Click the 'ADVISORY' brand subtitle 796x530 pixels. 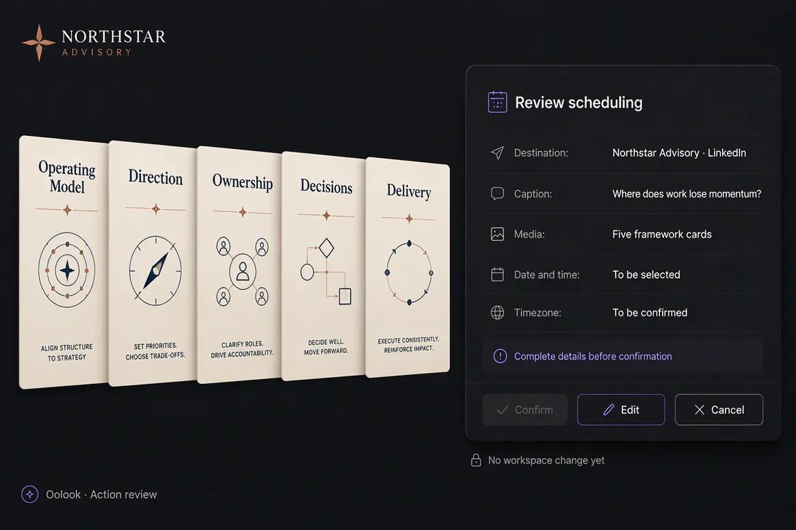(96, 52)
